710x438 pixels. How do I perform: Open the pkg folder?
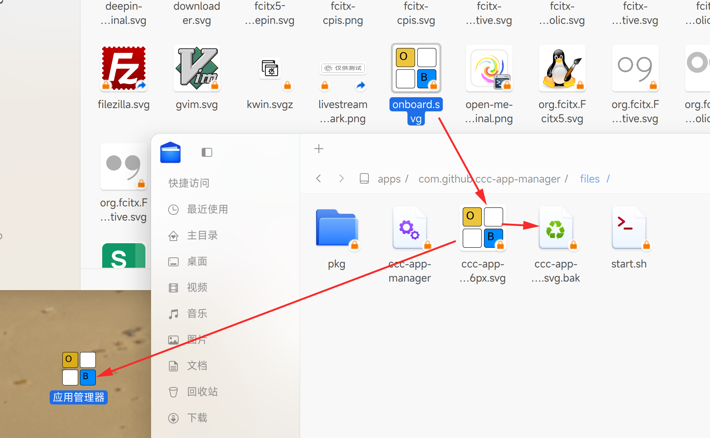[337, 228]
